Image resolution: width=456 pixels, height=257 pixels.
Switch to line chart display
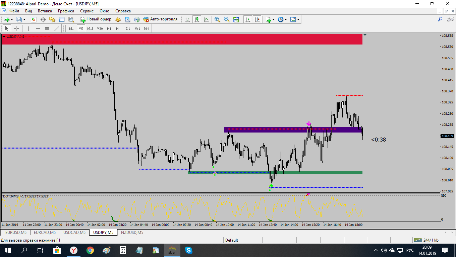coord(206,19)
